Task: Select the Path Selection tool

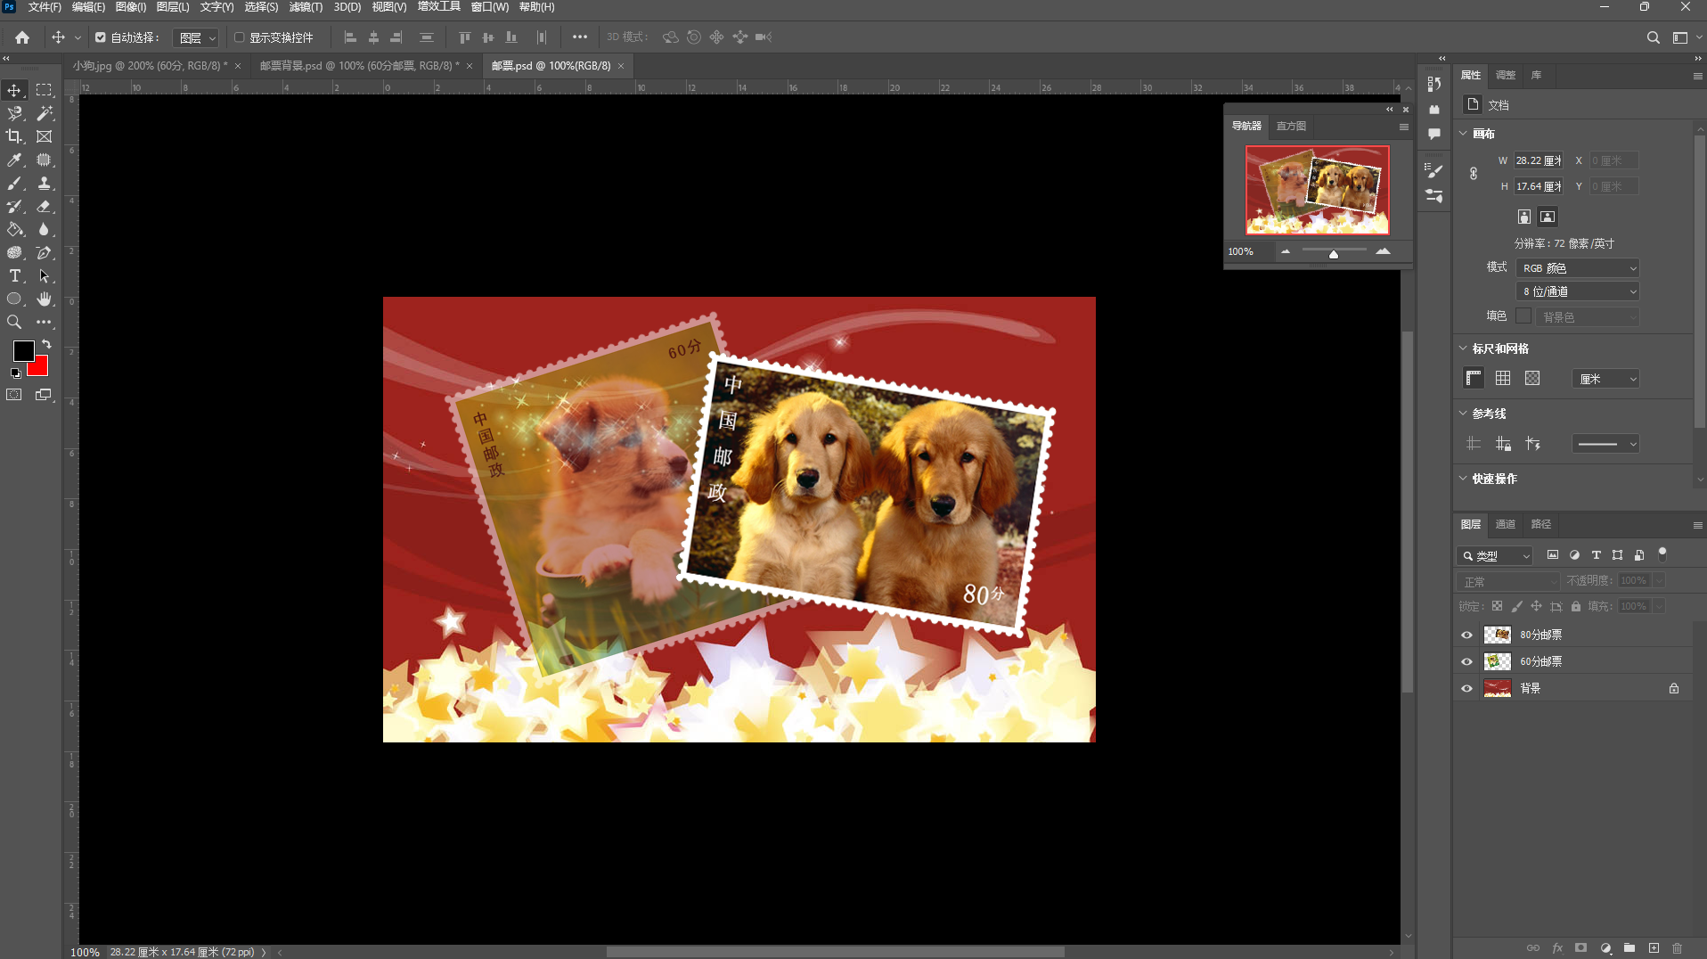Action: click(44, 276)
